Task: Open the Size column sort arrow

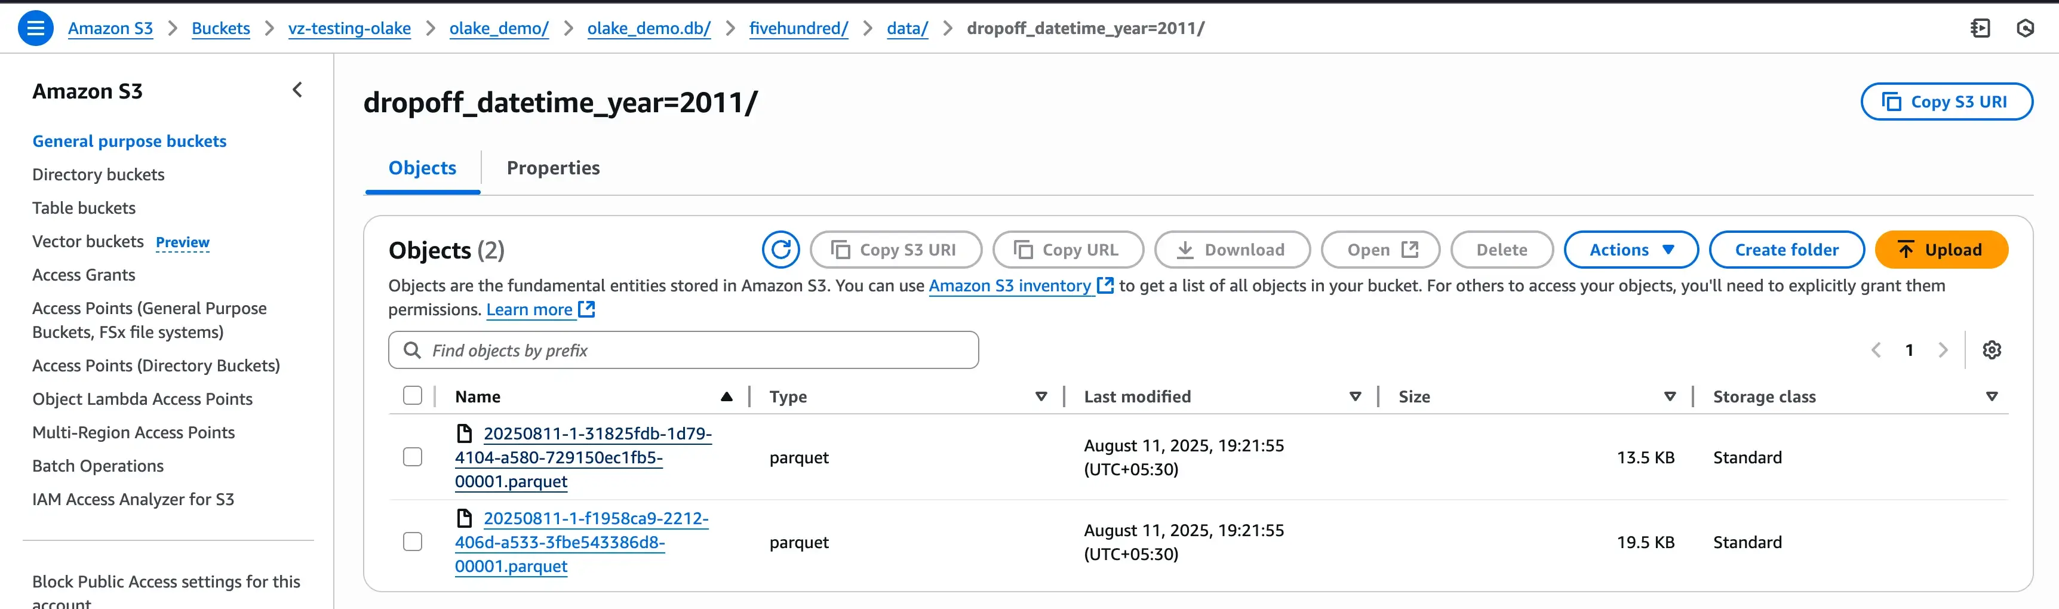Action: click(x=1670, y=396)
